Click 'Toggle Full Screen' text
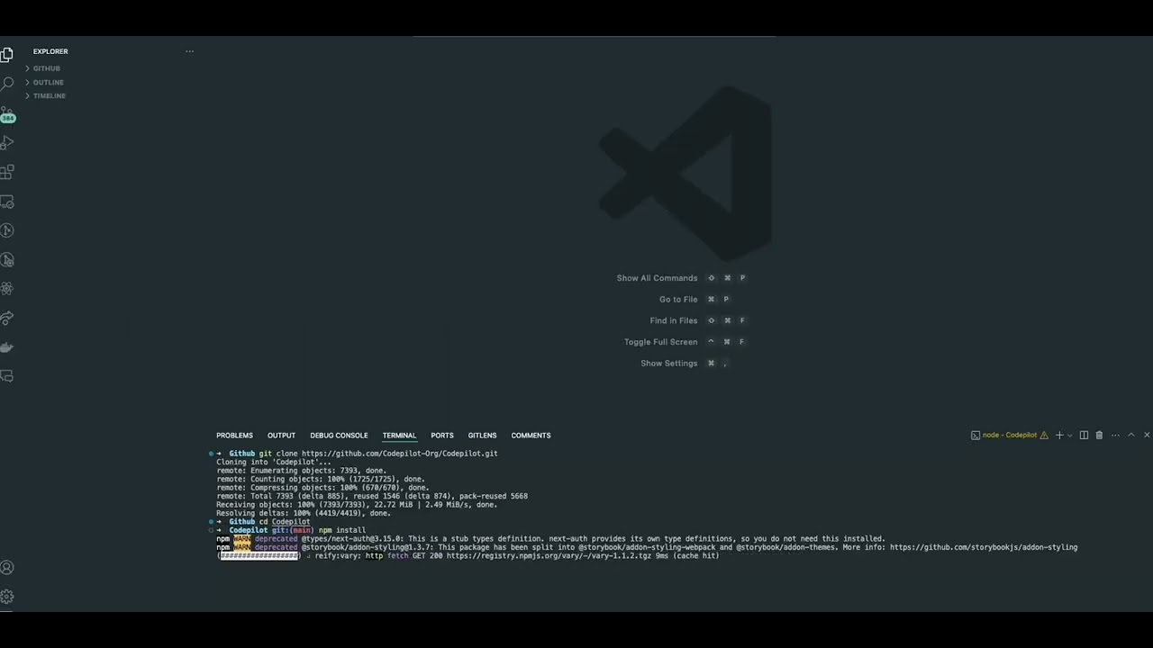 (660, 342)
